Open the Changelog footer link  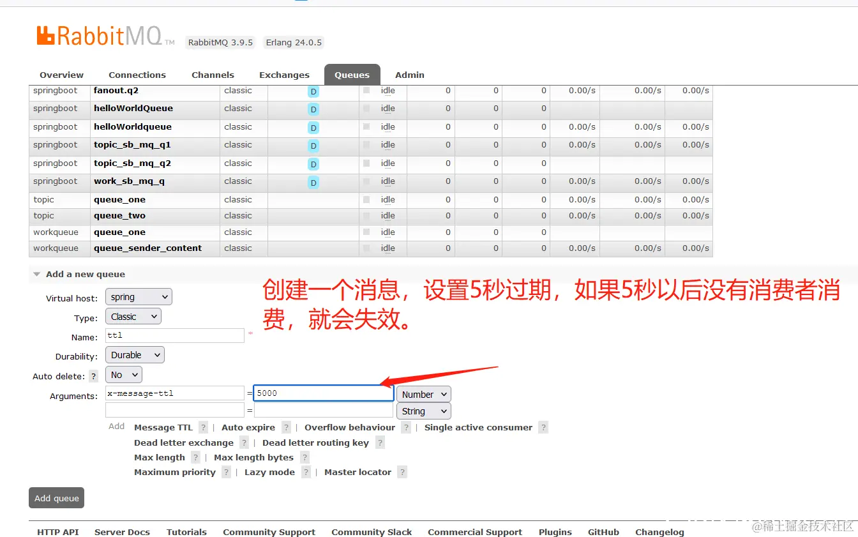coord(659,532)
